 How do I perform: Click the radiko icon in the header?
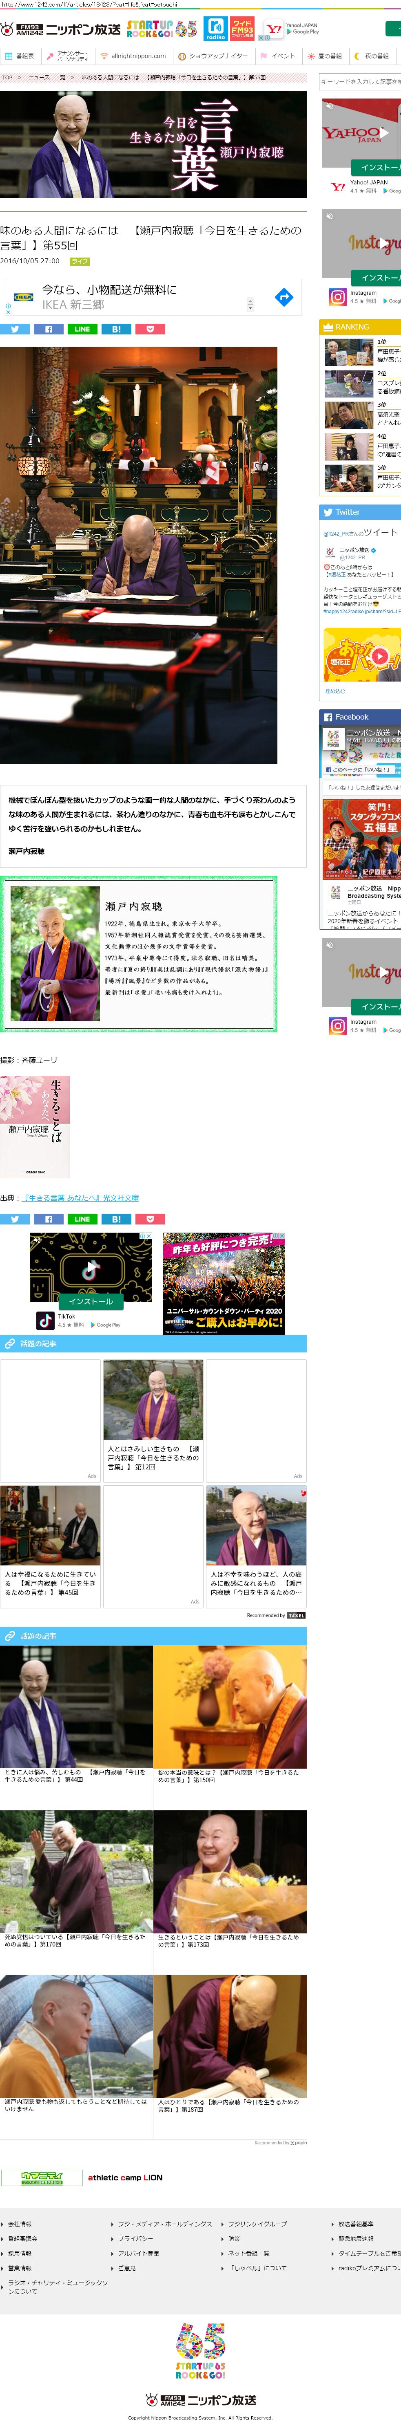(x=215, y=28)
